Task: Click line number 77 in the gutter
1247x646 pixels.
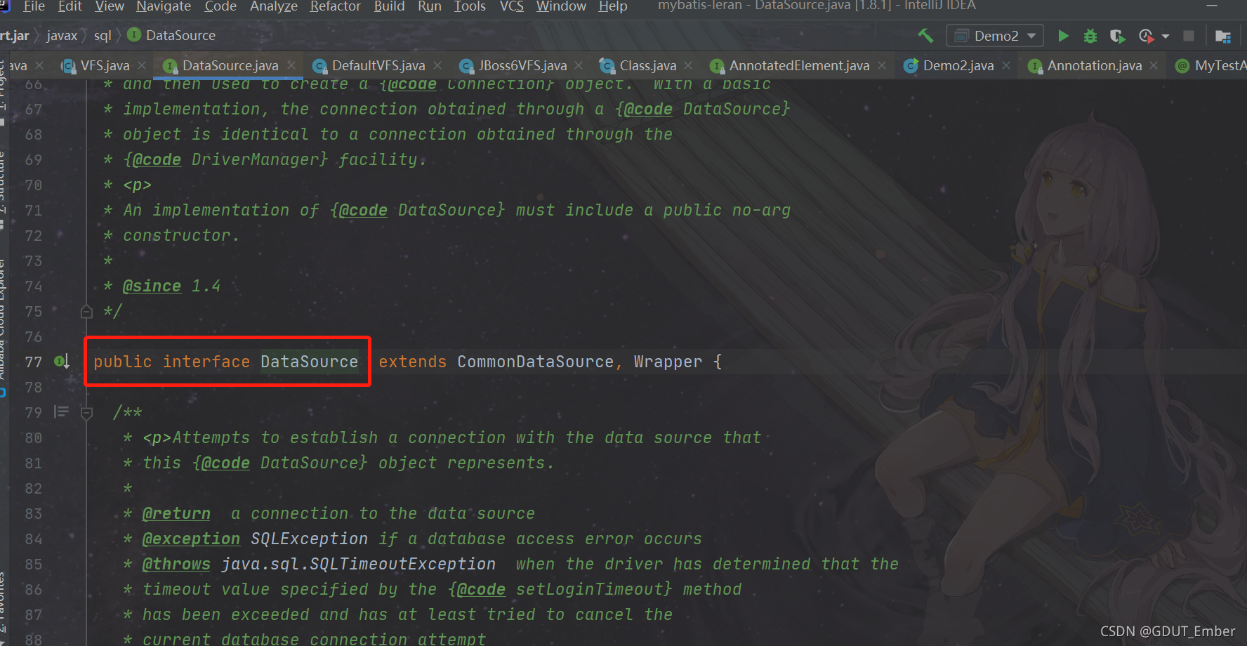Action: click(33, 362)
